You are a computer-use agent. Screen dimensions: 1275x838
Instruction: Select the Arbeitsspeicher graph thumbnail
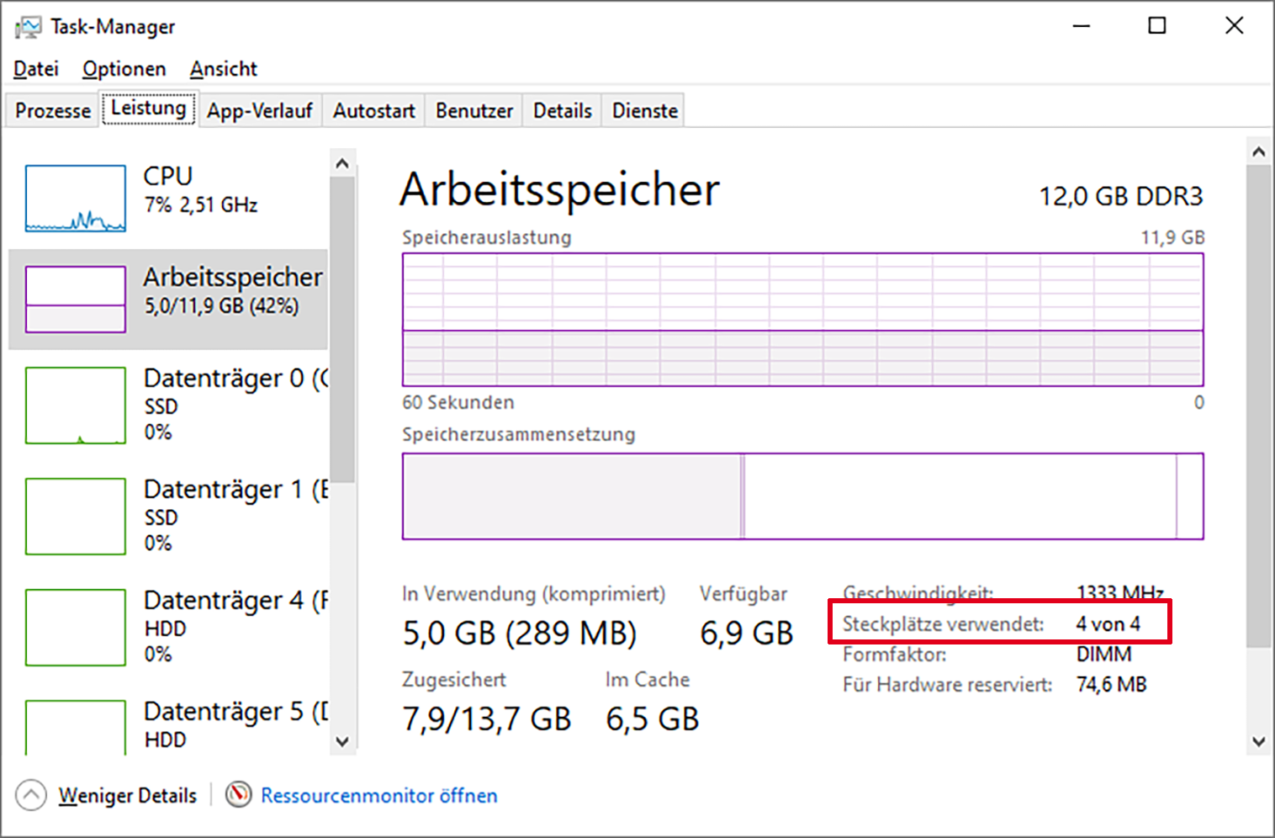pyautogui.click(x=76, y=300)
